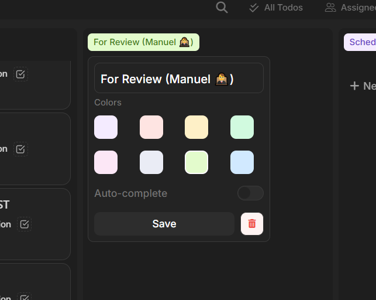Pick the pale gray-blue color swatch
376x300 pixels.
[x=151, y=162]
